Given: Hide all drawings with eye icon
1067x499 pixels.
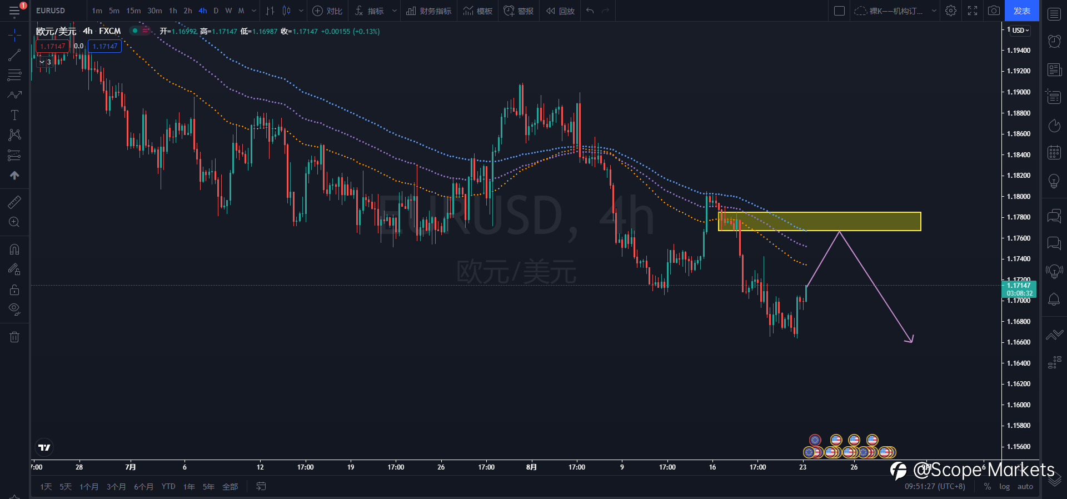Looking at the screenshot, I should coord(14,310).
